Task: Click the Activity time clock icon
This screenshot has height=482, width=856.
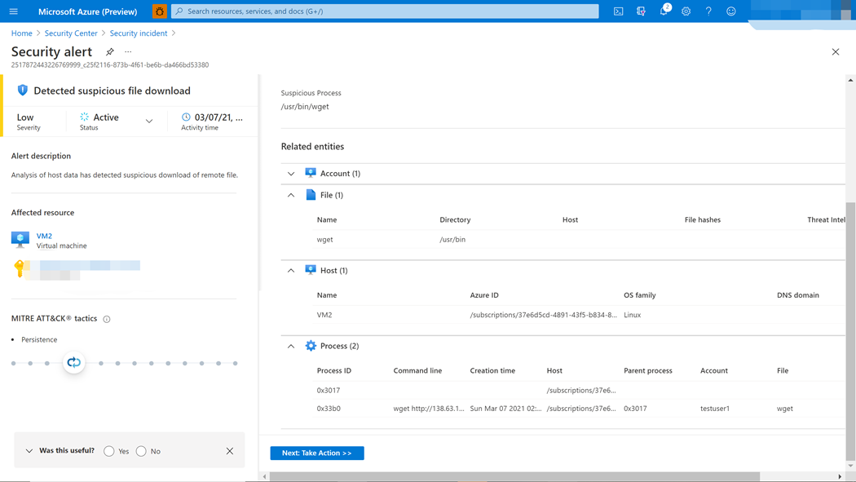Action: [x=186, y=117]
